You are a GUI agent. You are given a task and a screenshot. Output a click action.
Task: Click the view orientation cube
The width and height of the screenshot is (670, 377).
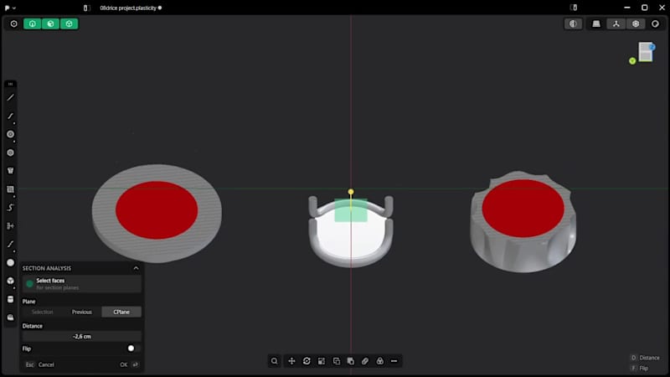pos(645,52)
